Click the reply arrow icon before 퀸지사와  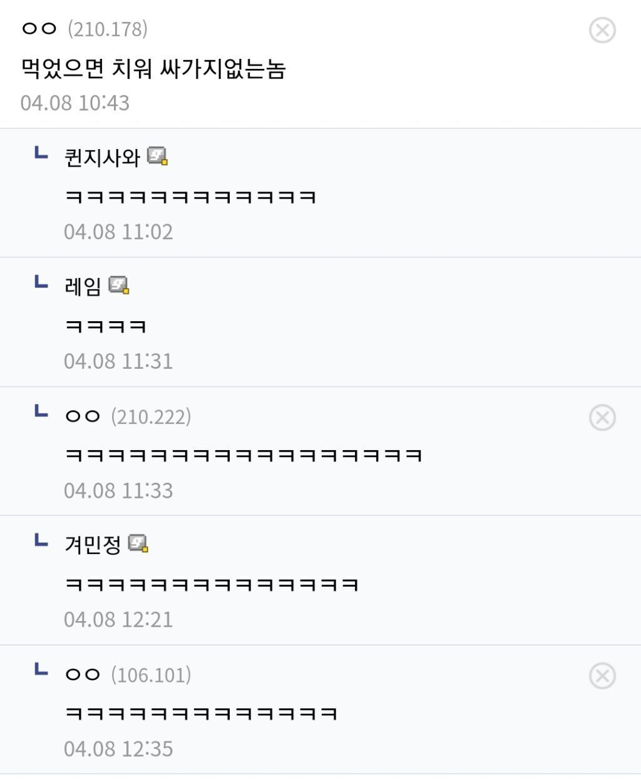41,152
